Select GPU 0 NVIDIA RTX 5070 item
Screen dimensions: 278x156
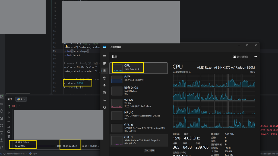pos(138,128)
